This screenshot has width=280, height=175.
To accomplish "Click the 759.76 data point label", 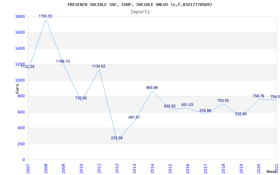I will pyautogui.click(x=258, y=96).
